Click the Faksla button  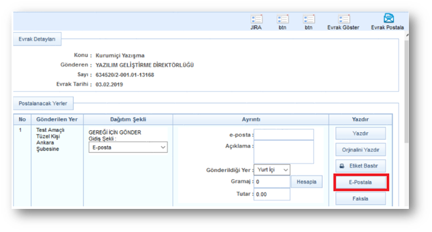point(360,198)
